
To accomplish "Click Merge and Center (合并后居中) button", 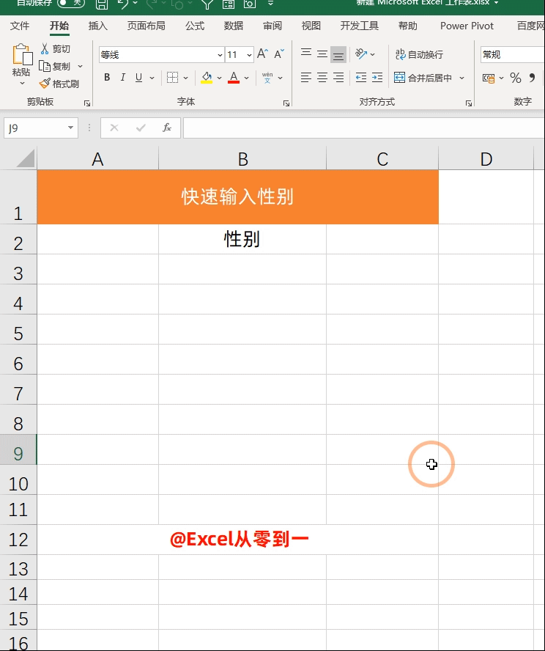I will (423, 78).
